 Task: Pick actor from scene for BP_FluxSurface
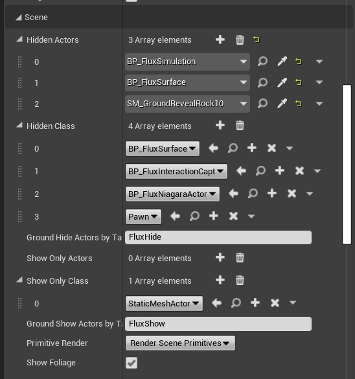coord(282,83)
